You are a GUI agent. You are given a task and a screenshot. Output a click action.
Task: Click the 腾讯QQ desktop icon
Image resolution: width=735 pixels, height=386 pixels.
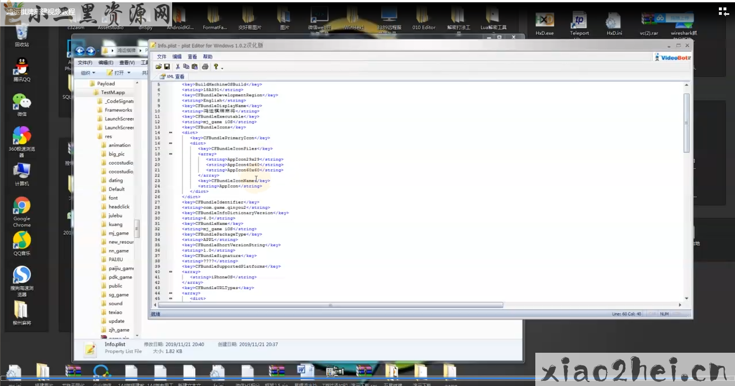22,69
